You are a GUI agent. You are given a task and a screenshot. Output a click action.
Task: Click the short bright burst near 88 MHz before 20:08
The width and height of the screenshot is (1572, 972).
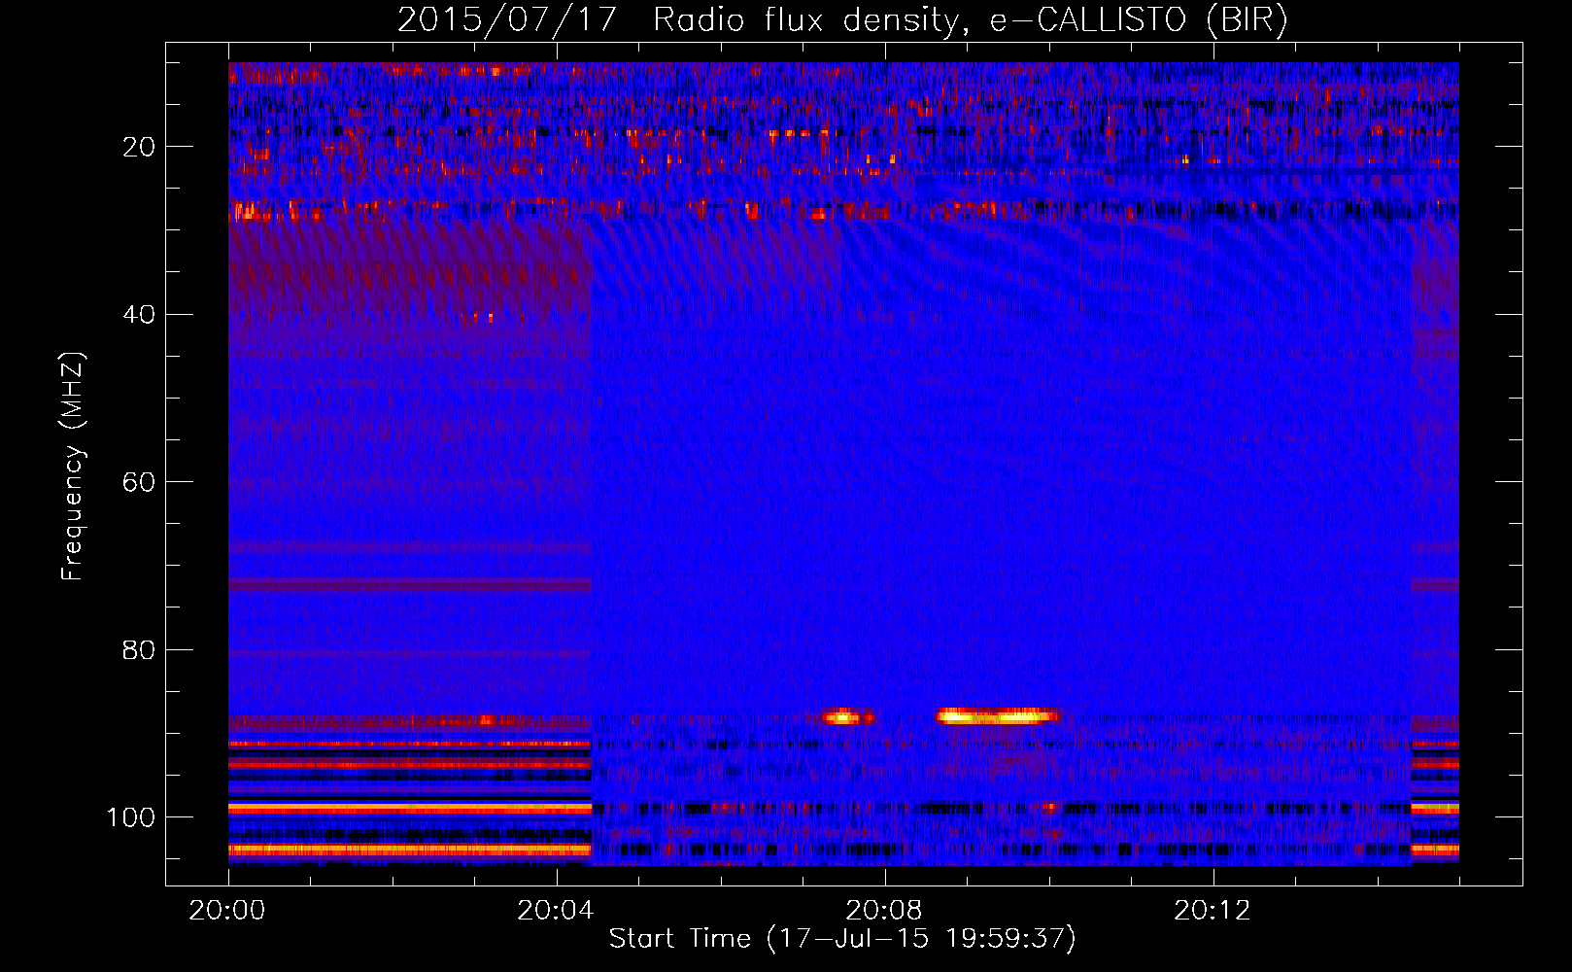(x=847, y=717)
